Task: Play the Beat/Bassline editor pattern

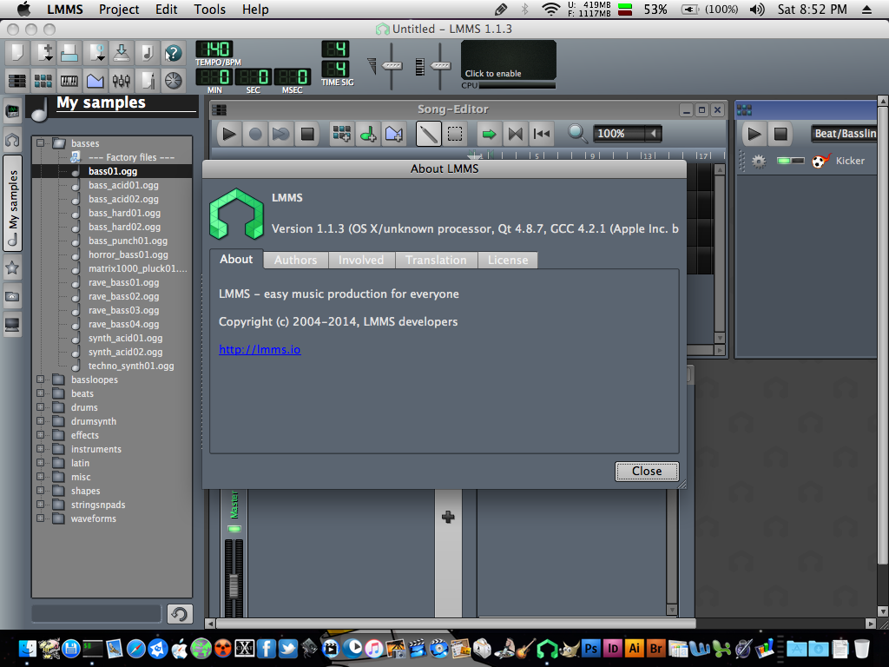Action: [x=754, y=134]
